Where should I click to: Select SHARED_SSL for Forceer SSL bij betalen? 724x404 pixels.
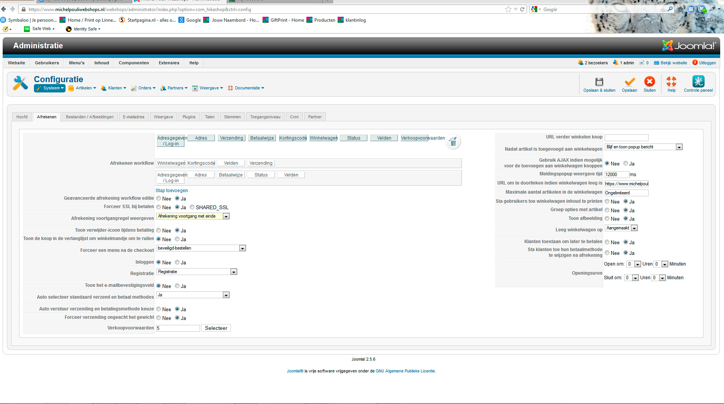[x=192, y=207]
